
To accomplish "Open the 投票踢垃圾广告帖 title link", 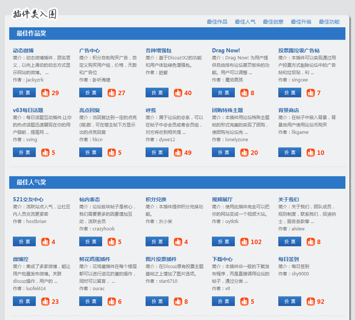I will tap(299, 51).
